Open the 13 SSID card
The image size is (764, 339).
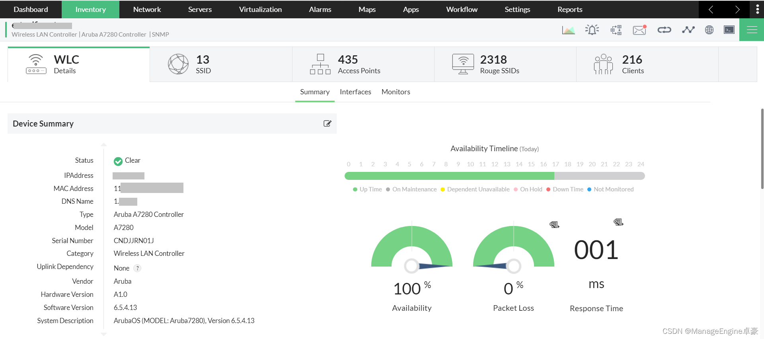tap(221, 64)
